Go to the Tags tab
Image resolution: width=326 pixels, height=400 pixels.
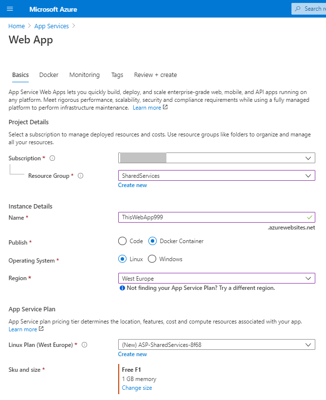pyautogui.click(x=117, y=75)
